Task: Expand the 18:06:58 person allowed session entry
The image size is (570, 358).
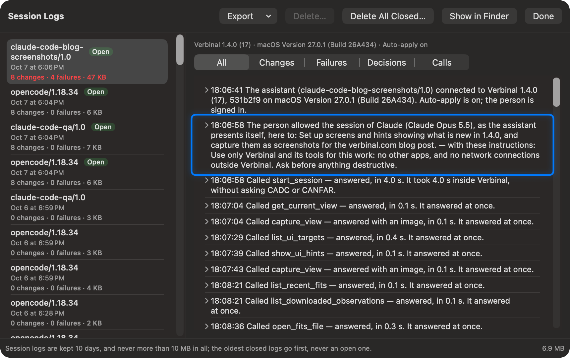Action: (x=207, y=125)
